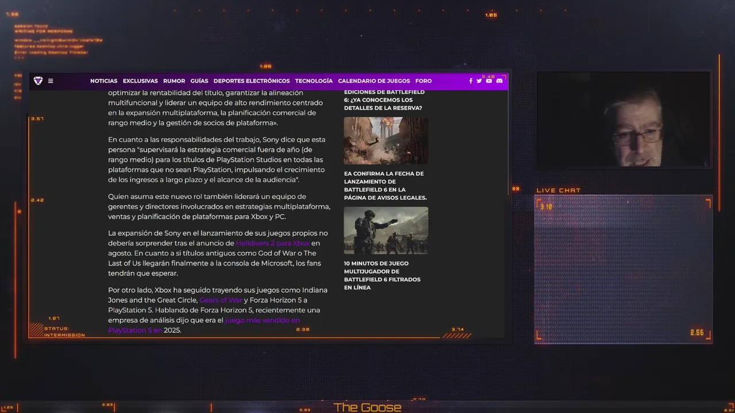
Task: Visit the Foro link
Action: (424, 81)
